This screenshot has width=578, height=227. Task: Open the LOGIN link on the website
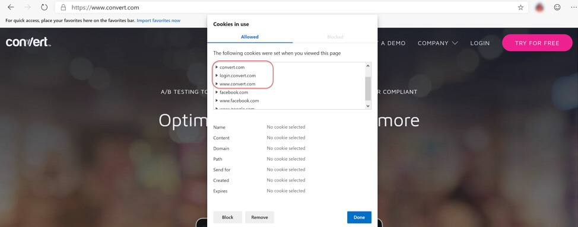tap(480, 43)
